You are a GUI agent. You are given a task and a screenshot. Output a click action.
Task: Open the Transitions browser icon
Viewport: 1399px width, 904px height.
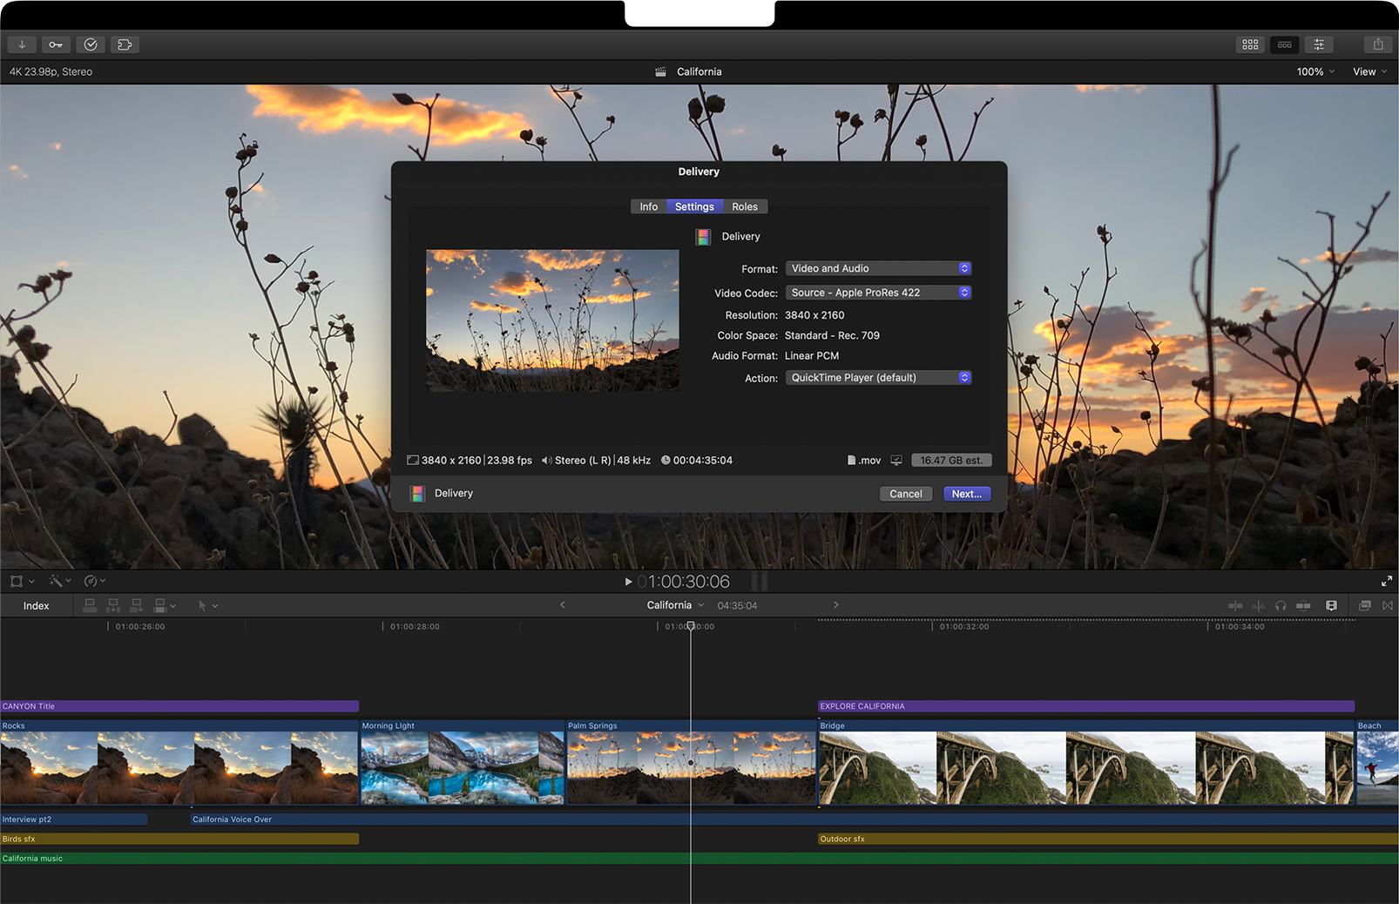pos(1388,605)
